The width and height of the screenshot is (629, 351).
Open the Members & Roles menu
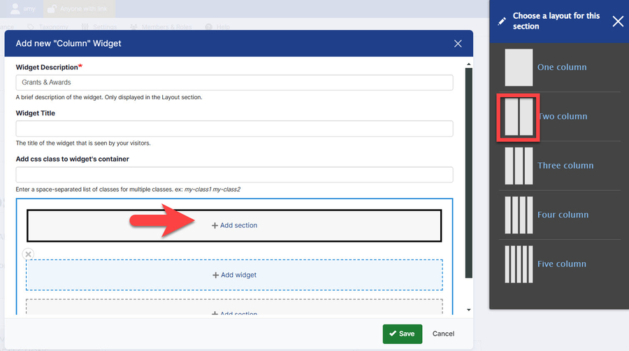coord(165,27)
